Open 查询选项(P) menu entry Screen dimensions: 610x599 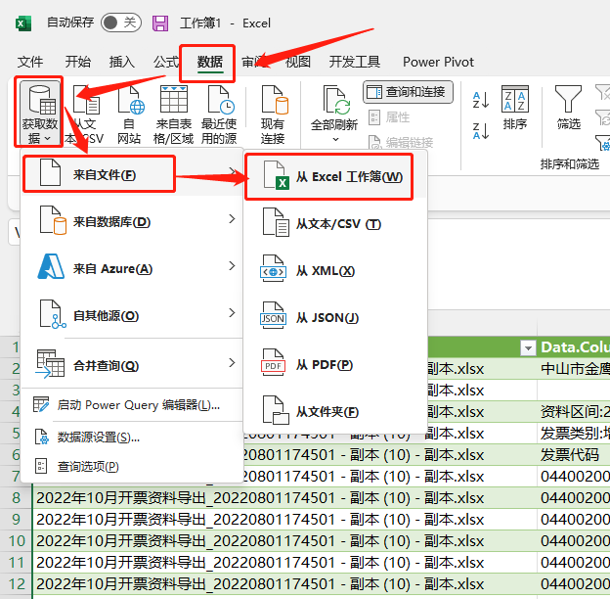click(132, 466)
